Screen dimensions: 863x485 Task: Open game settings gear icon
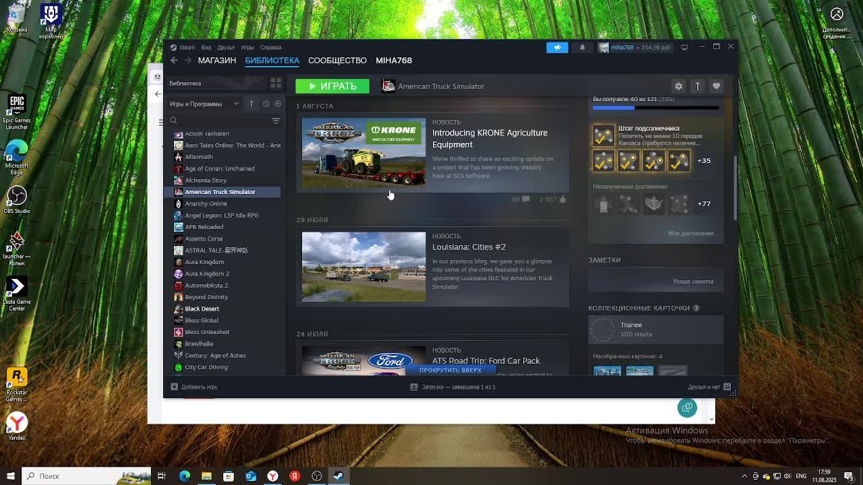pyautogui.click(x=679, y=86)
